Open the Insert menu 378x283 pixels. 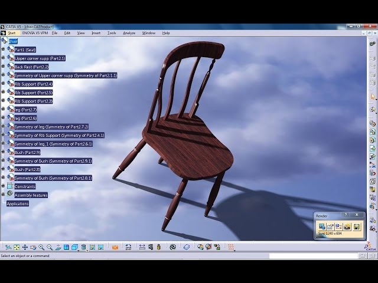click(x=96, y=33)
